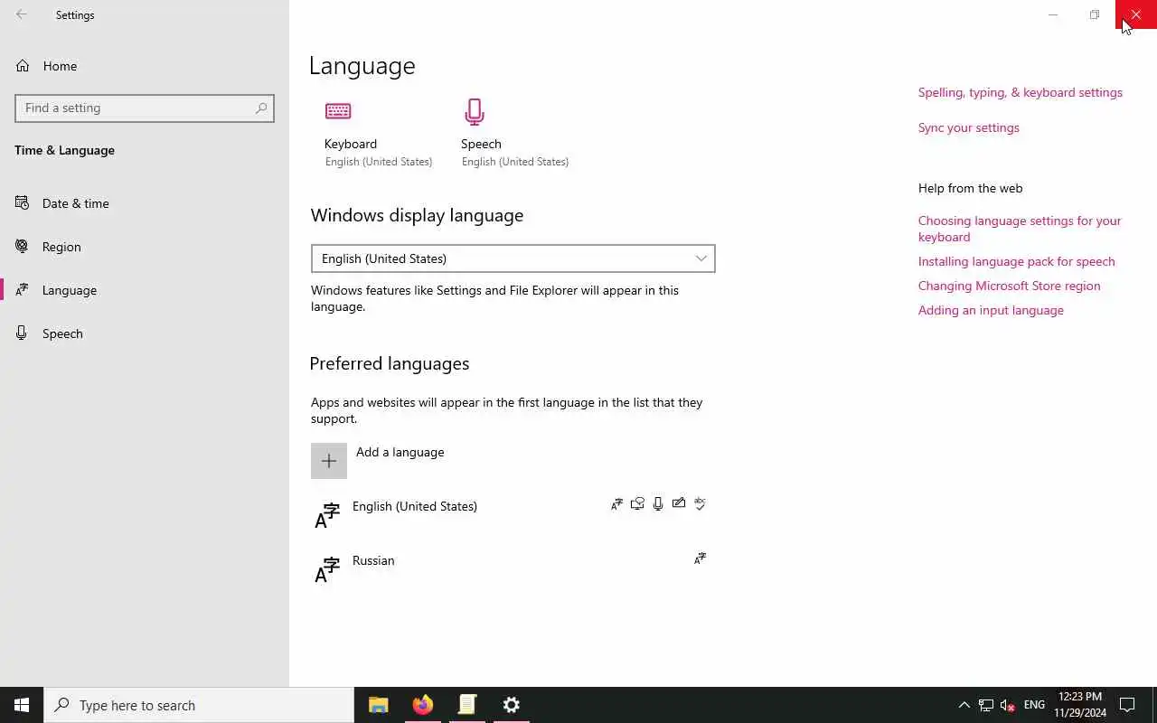The height and width of the screenshot is (723, 1157).
Task: Open Region settings page
Action: click(145, 247)
